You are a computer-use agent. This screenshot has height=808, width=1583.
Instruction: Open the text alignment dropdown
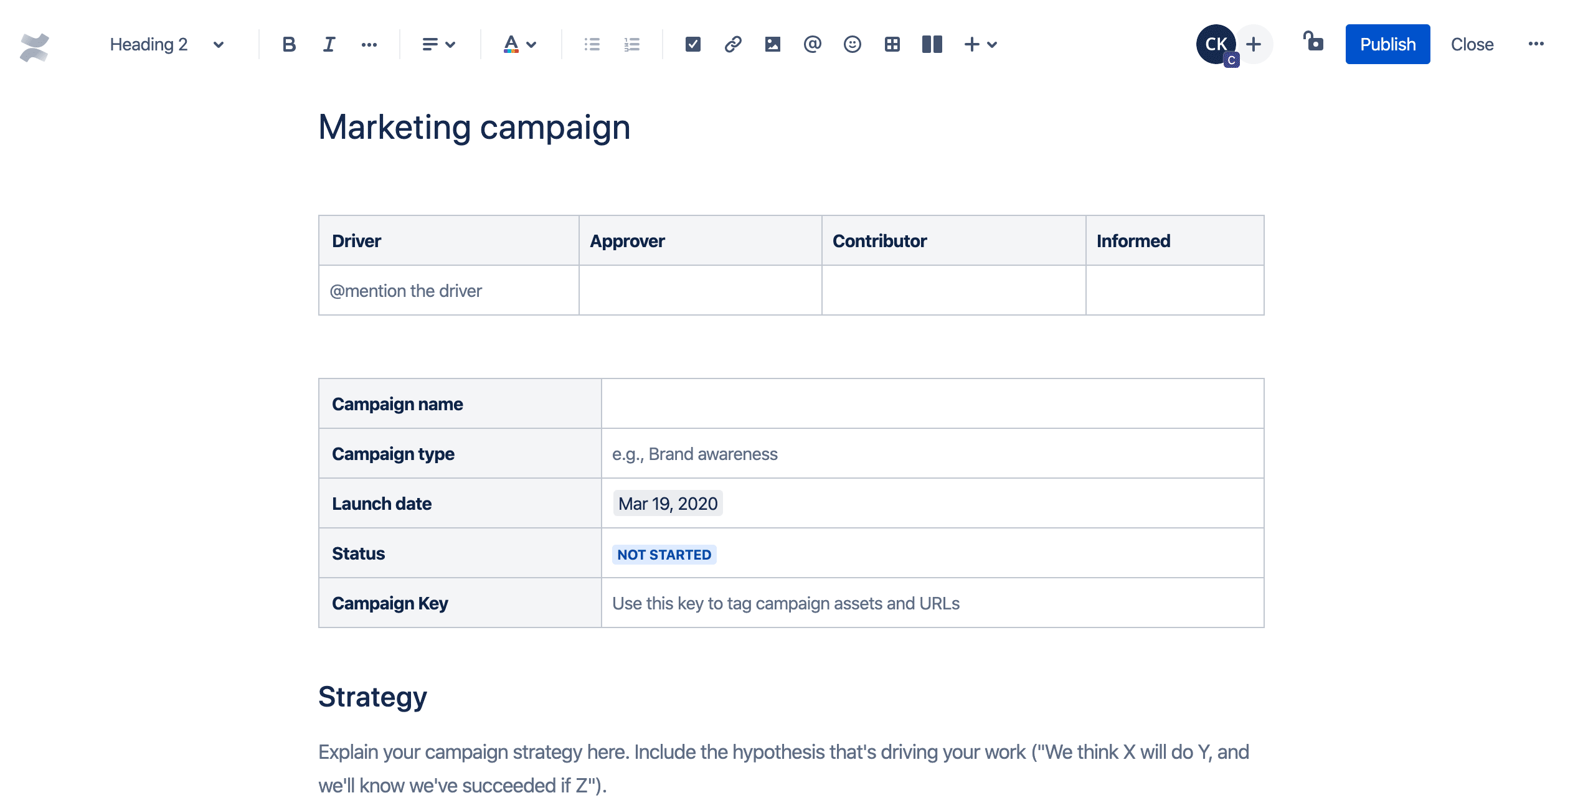click(437, 44)
